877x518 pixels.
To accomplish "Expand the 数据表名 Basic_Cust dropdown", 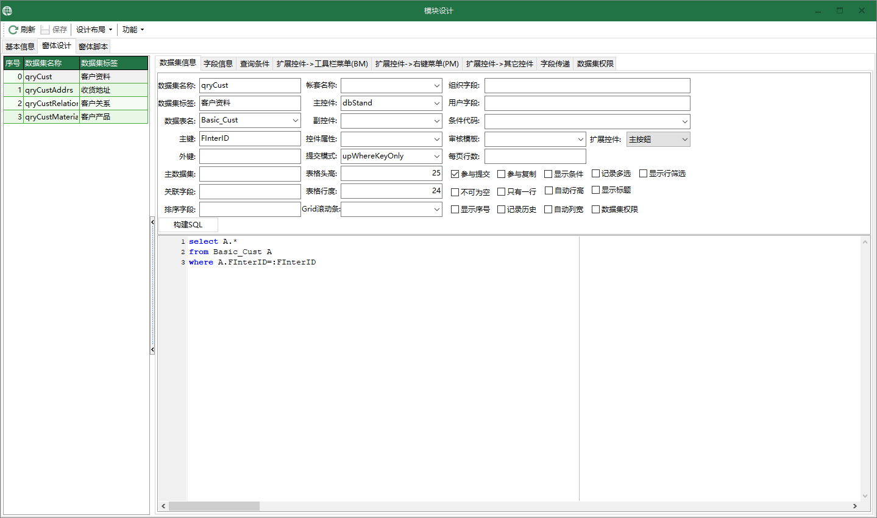I will point(296,121).
